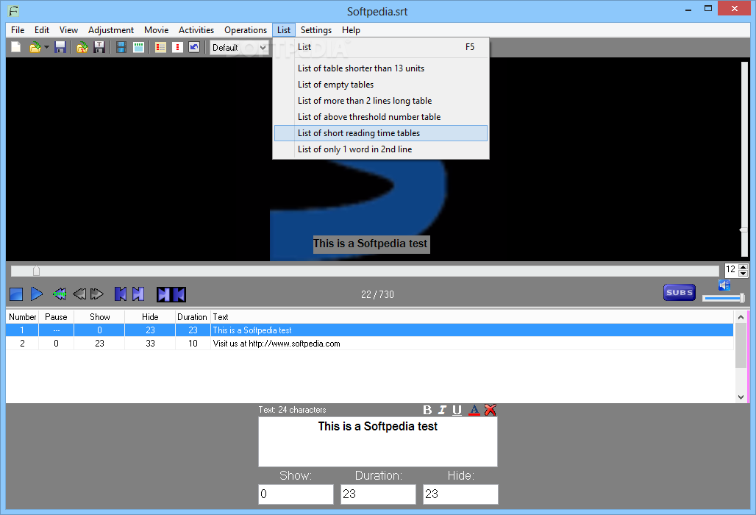Viewport: 756px width, 515px height.
Task: Open text file with folder T icon
Action: (82, 47)
